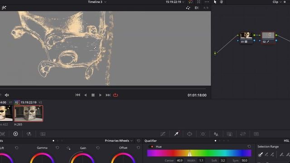
Task: Toggle the node graph dot indicator
Action: [285, 2]
